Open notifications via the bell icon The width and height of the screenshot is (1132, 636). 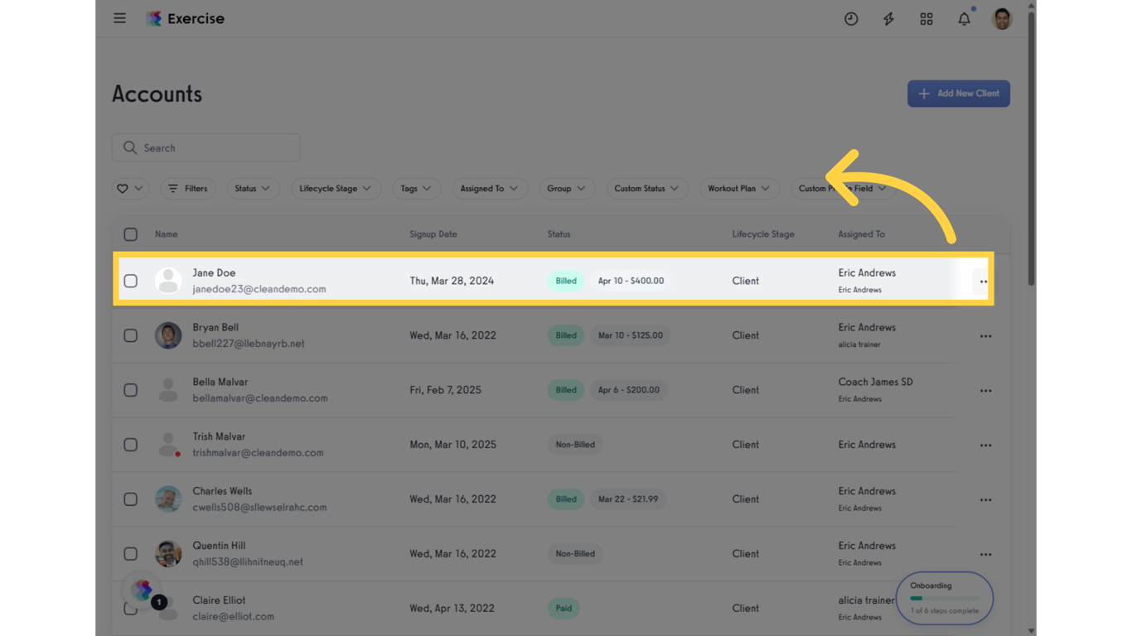[964, 18]
